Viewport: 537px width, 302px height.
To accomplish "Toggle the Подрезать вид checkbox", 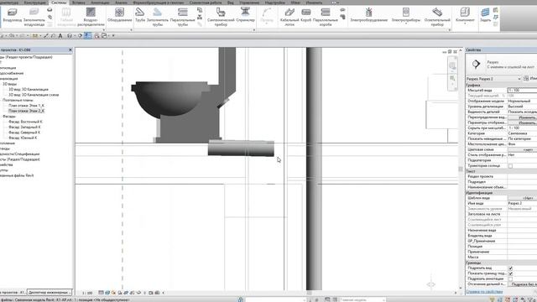I will (x=510, y=268).
